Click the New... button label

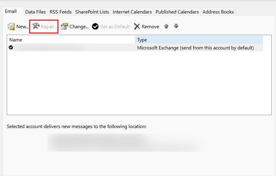point(22,27)
